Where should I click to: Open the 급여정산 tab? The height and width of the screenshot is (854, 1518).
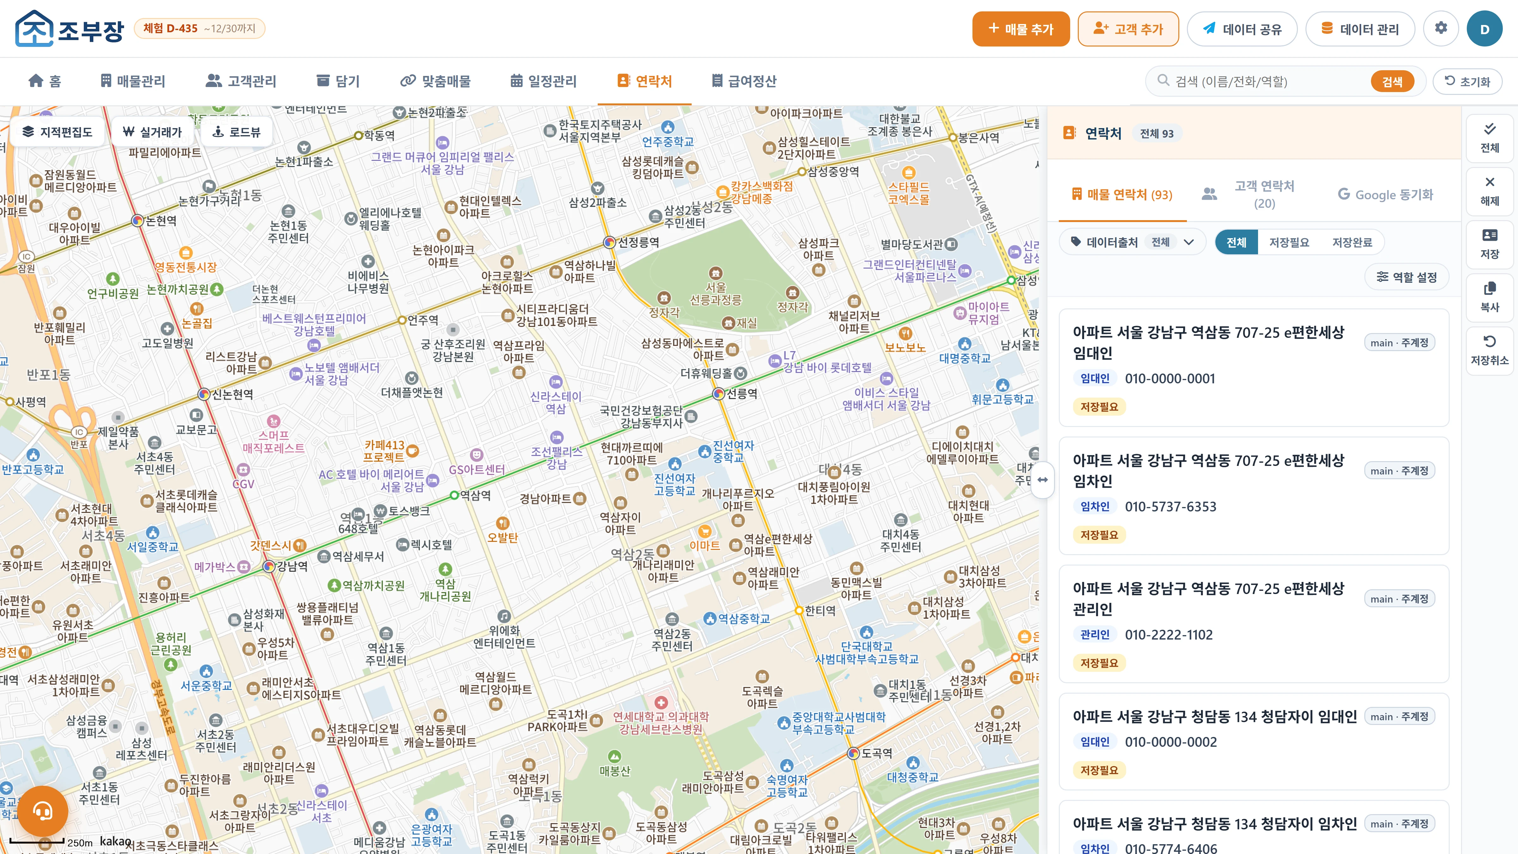[x=744, y=81]
